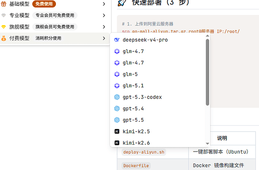
Task: Click the 免费使用 badge
Action: 44,4
